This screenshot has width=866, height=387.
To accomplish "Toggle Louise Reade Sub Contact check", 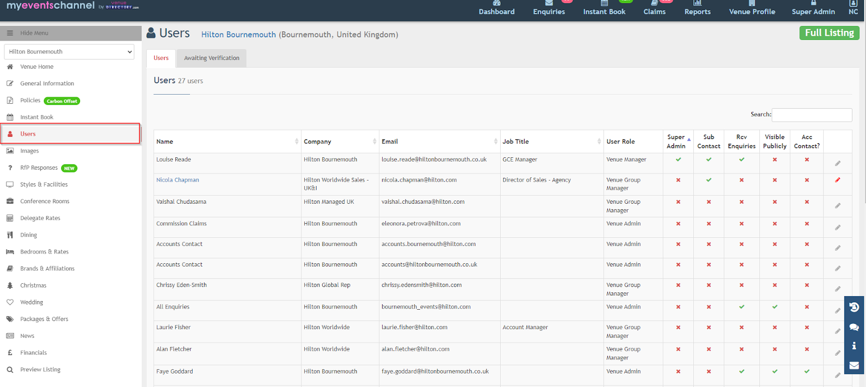I will point(708,159).
